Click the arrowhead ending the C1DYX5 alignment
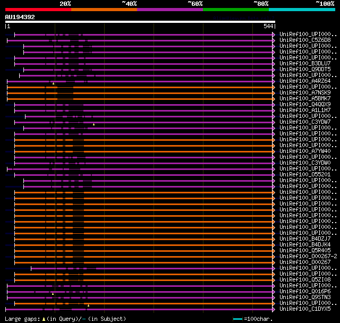This screenshot has width=340, height=323. point(274,309)
